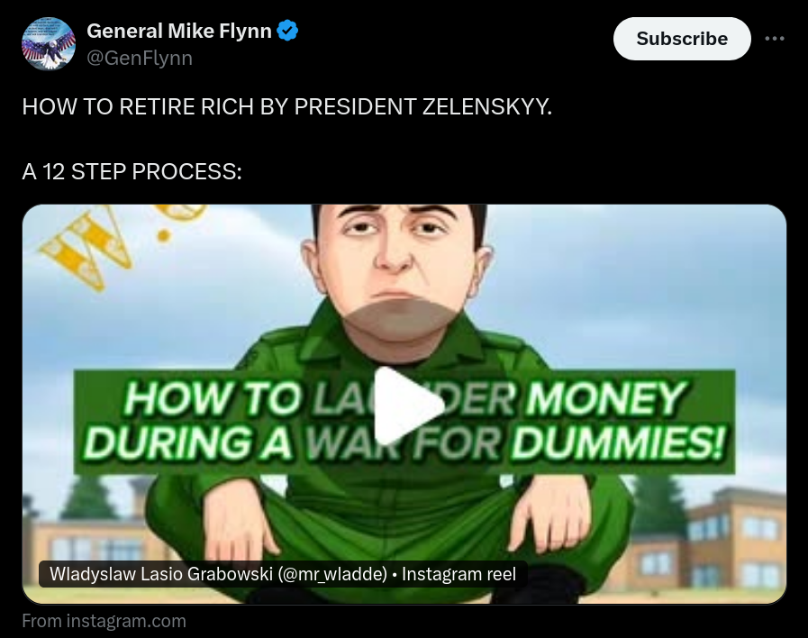Click the word 'MONEY' in the video title
The image size is (808, 638).
[606, 397]
